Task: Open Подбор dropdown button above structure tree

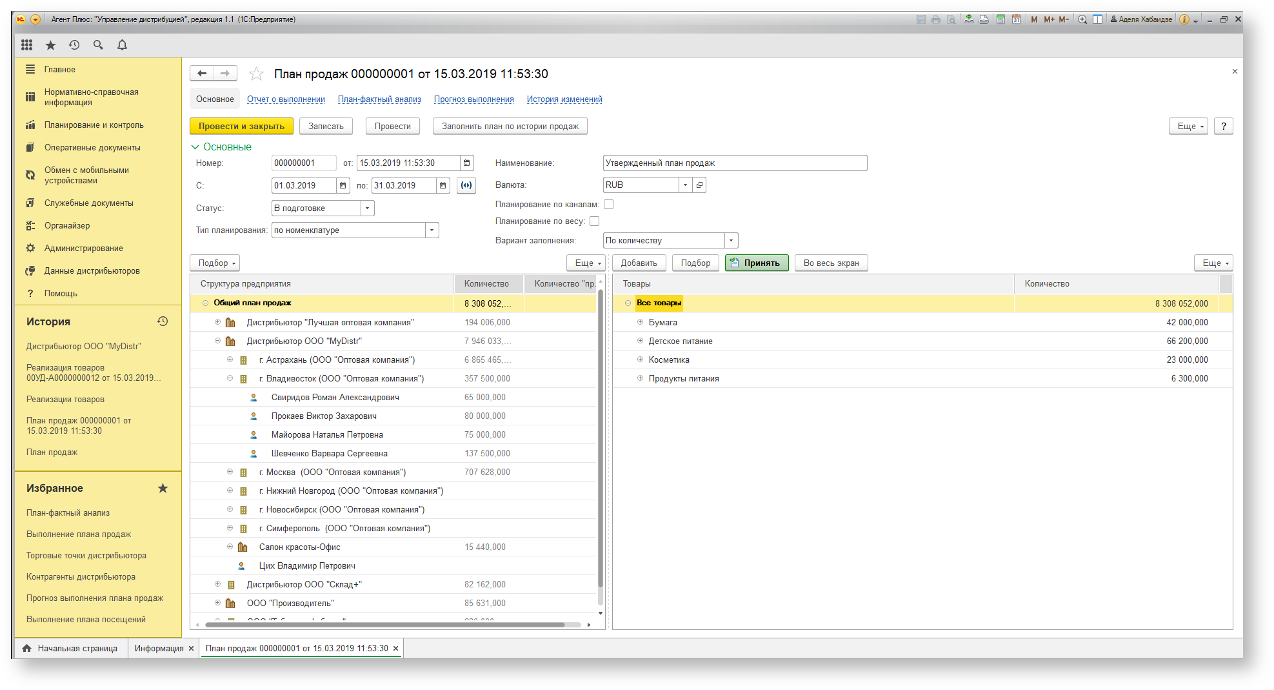Action: 215,263
